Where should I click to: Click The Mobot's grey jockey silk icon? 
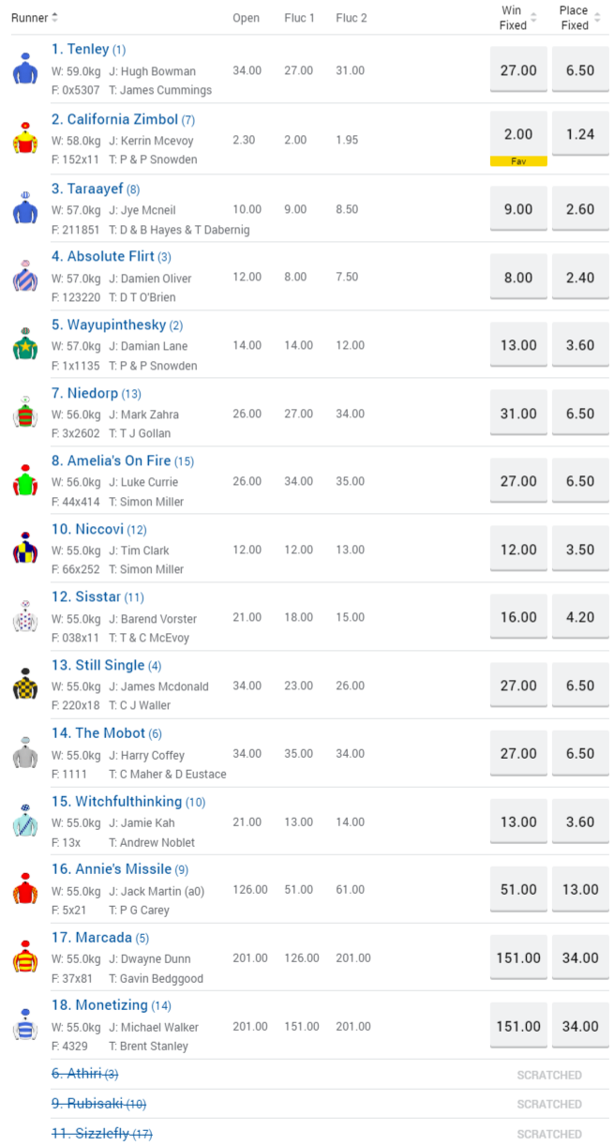tap(25, 753)
